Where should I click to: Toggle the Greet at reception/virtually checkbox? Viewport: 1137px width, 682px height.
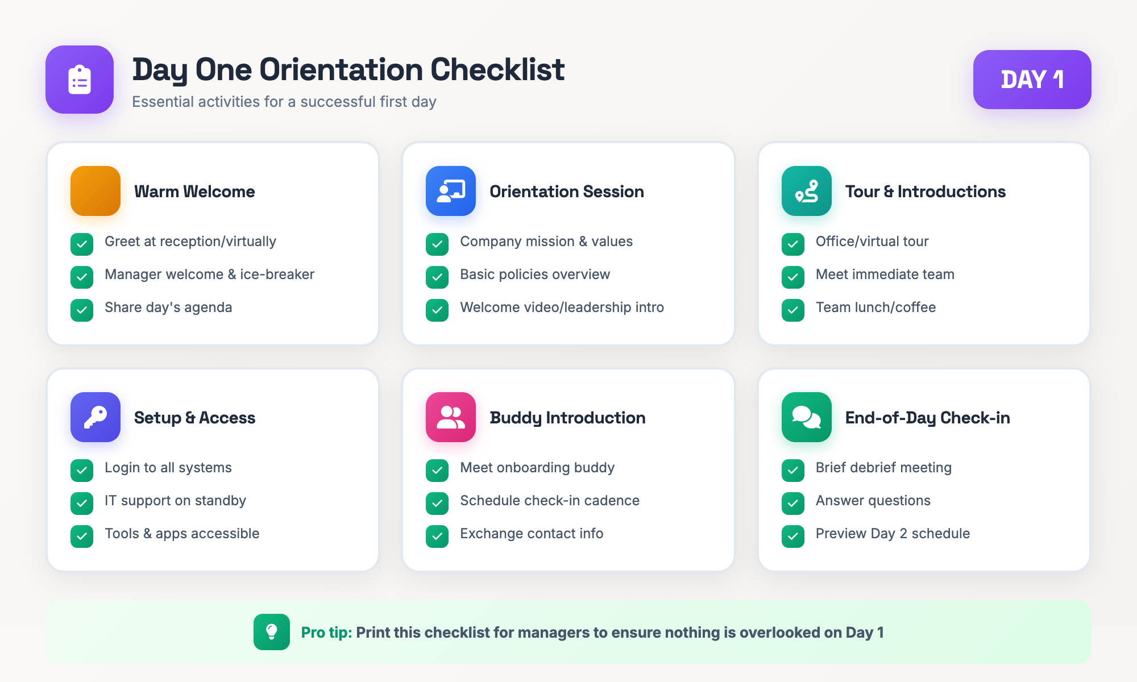[82, 244]
